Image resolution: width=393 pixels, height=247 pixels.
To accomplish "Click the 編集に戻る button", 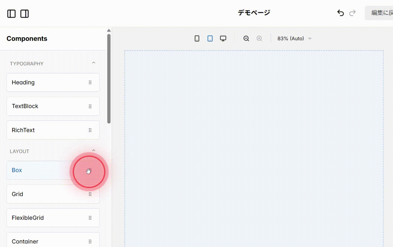I will point(382,13).
